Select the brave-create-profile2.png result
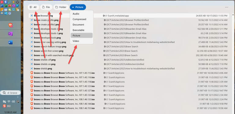This screenshot has height=114, width=235. pyautogui.click(x=129, y=24)
